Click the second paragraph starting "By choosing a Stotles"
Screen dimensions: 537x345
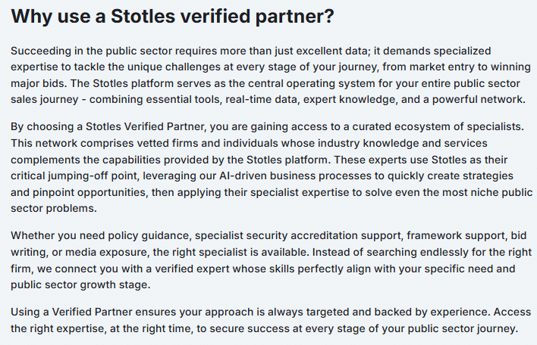click(268, 165)
